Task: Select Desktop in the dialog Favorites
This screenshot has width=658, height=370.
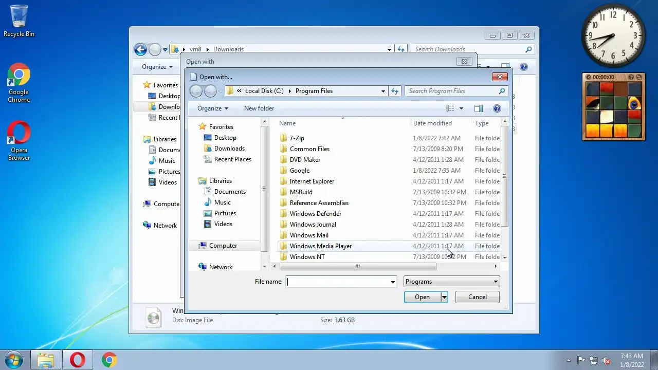Action: click(x=225, y=138)
